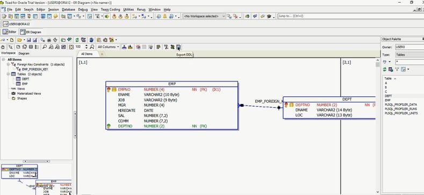Click the Jump to search field
Viewport: 424px width, 195px height.
[351, 16]
